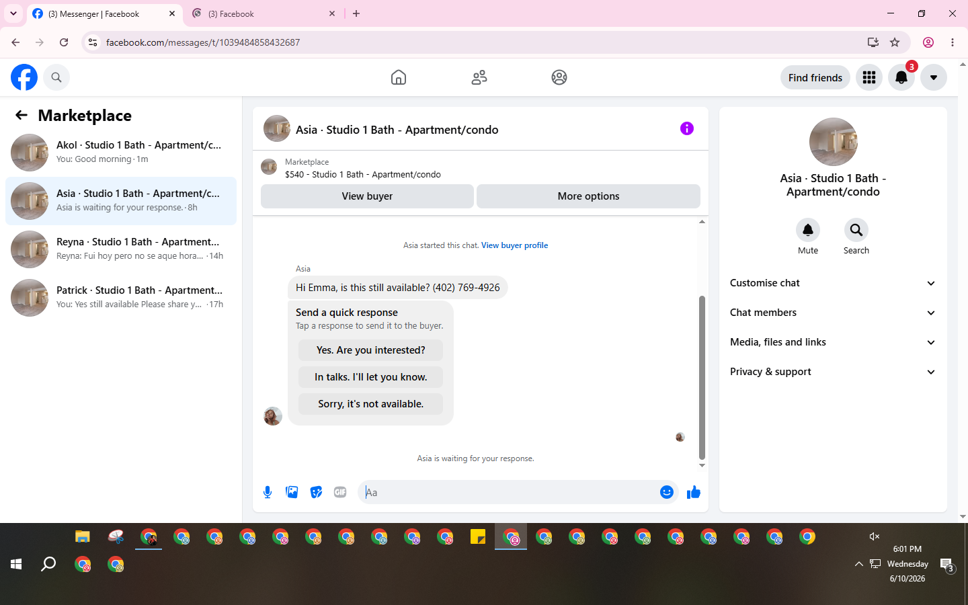Open the apps grid menu icon
The width and height of the screenshot is (968, 605).
point(869,77)
